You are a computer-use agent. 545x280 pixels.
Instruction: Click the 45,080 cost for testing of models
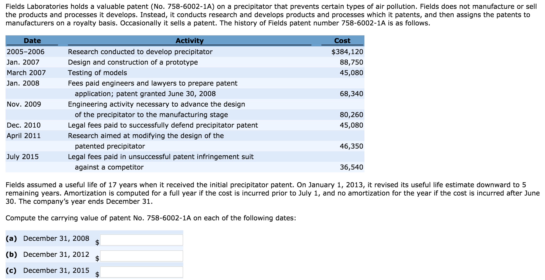coord(351,73)
